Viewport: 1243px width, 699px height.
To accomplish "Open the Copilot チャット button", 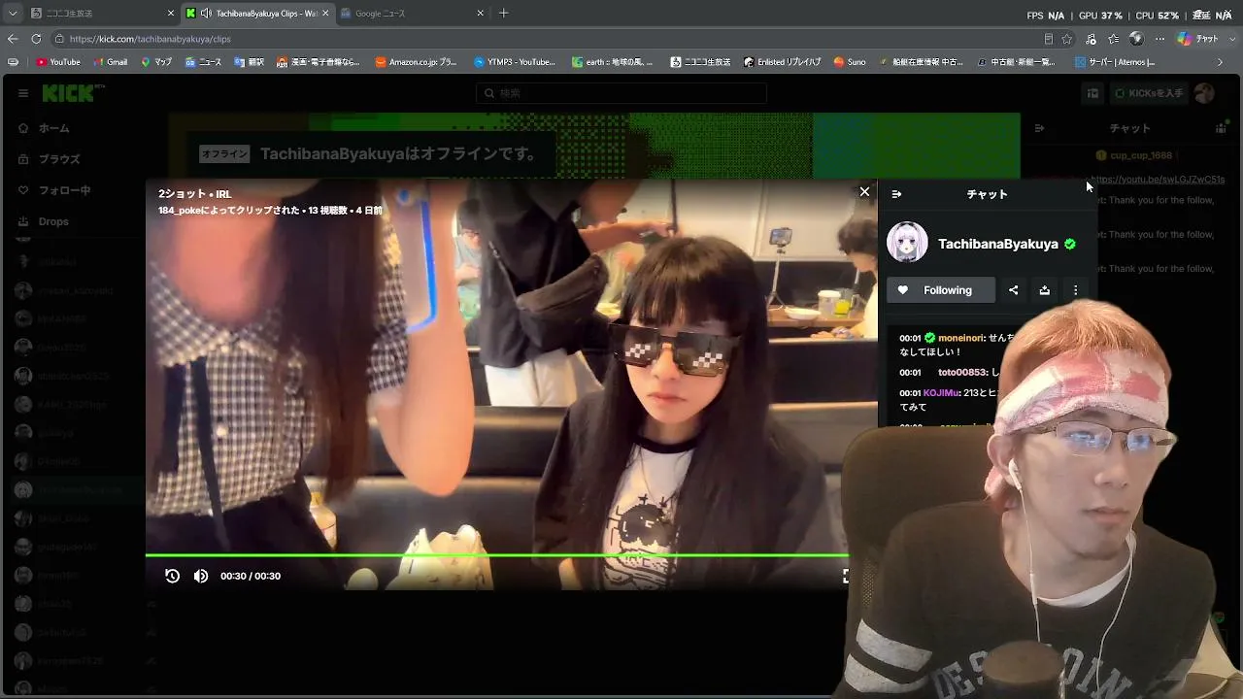I will (1198, 39).
